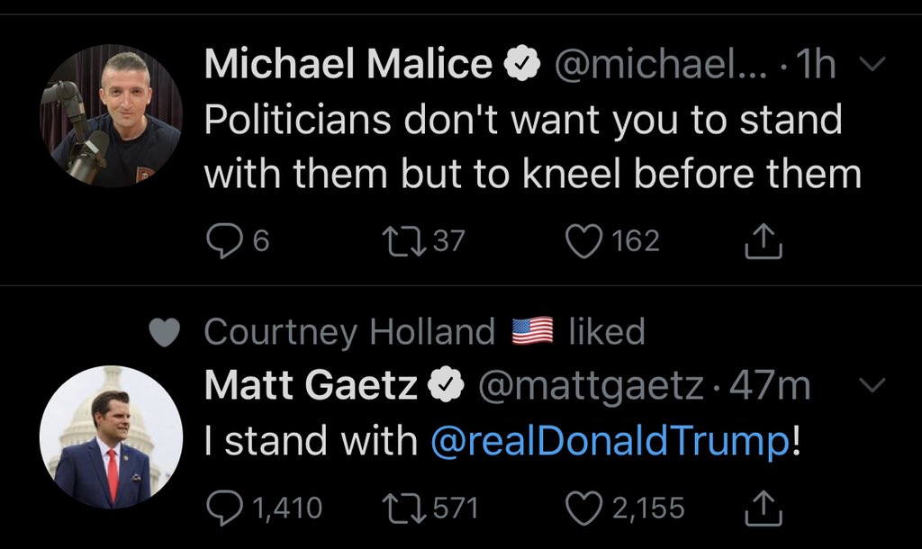This screenshot has height=549, width=922.
Task: Open Matt Gaetz's display name
Action: (311, 386)
